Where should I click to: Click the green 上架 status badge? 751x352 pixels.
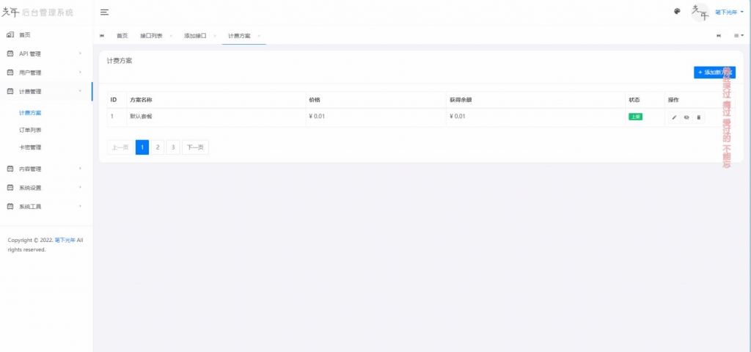(x=635, y=117)
